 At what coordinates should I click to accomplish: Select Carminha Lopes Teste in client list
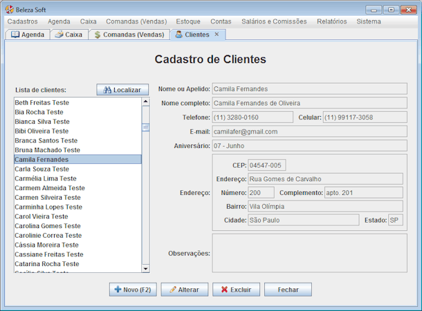point(77,207)
